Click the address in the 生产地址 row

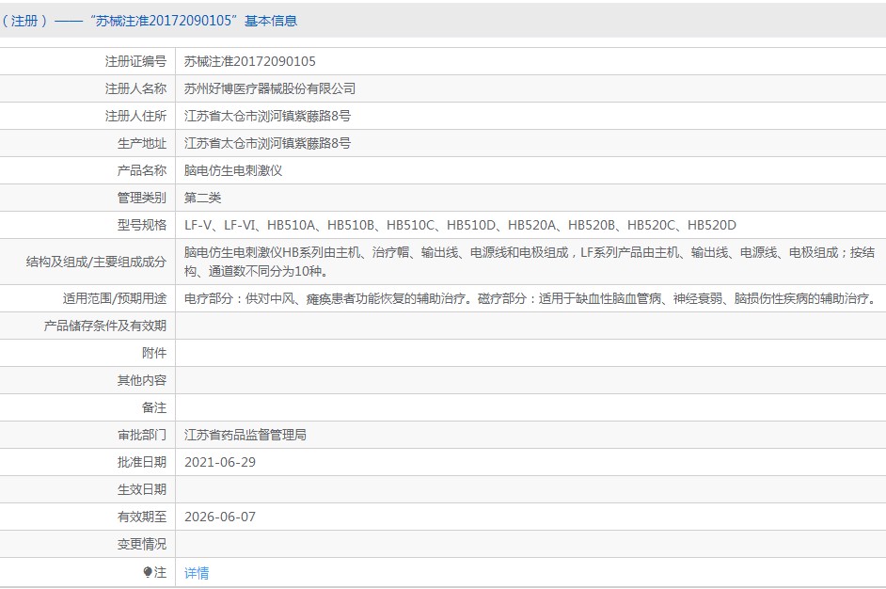[x=267, y=143]
